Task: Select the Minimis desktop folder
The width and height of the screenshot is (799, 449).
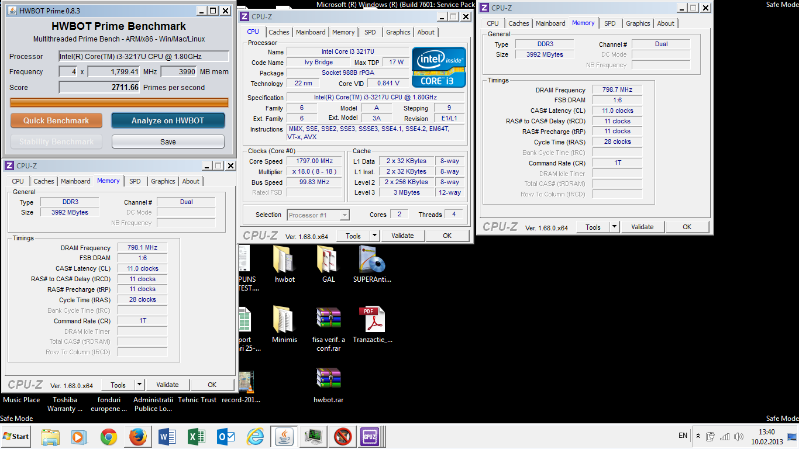Action: click(284, 324)
